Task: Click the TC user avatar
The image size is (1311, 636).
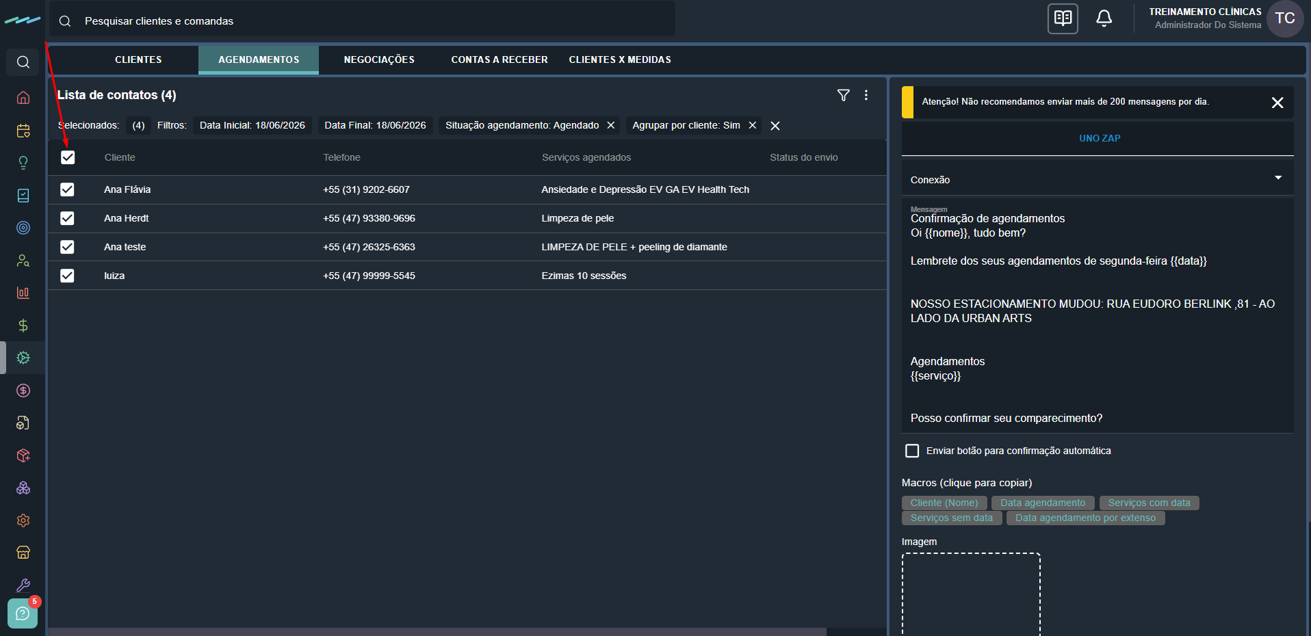Action: click(1285, 18)
